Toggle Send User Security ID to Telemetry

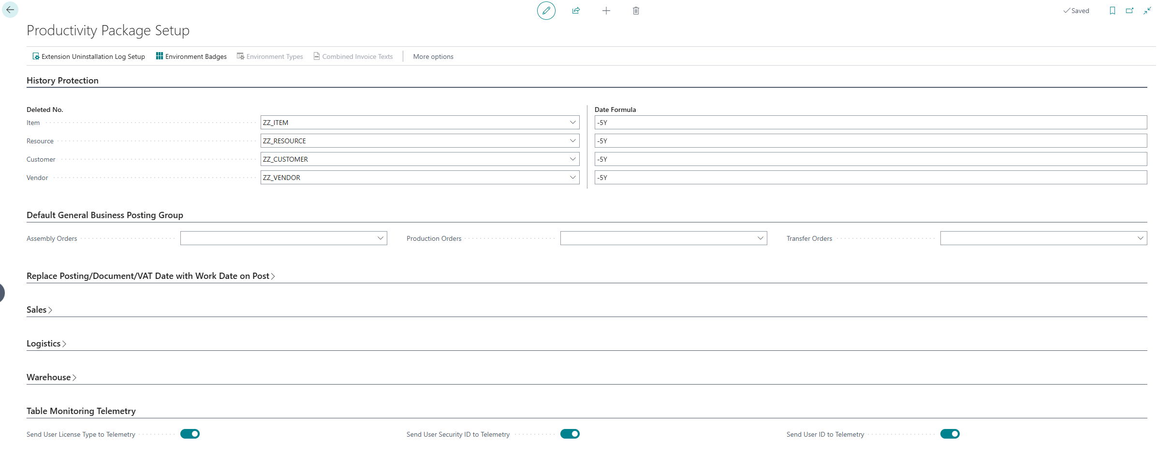pyautogui.click(x=570, y=434)
